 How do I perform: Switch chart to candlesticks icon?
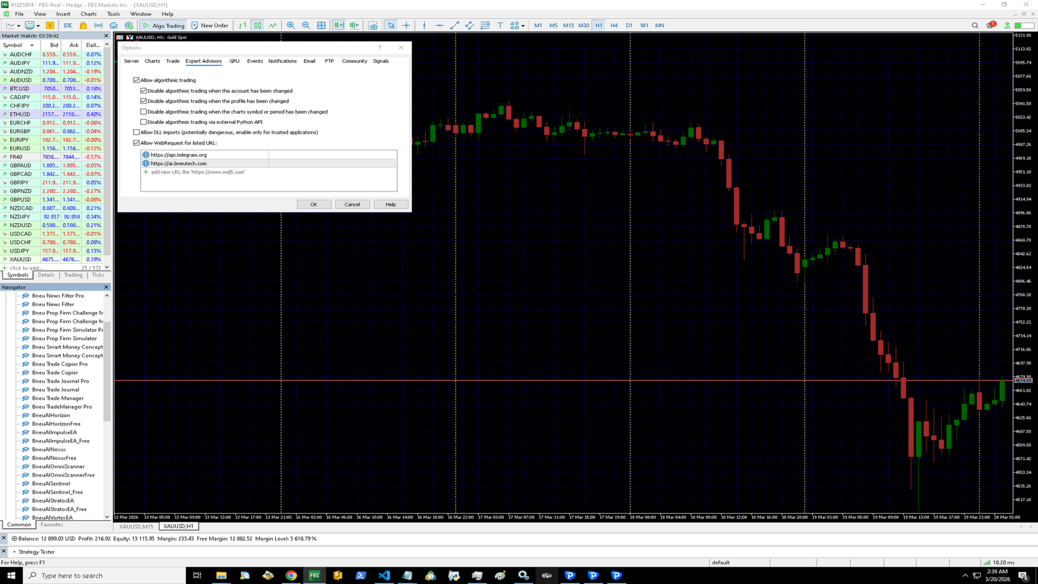258,25
